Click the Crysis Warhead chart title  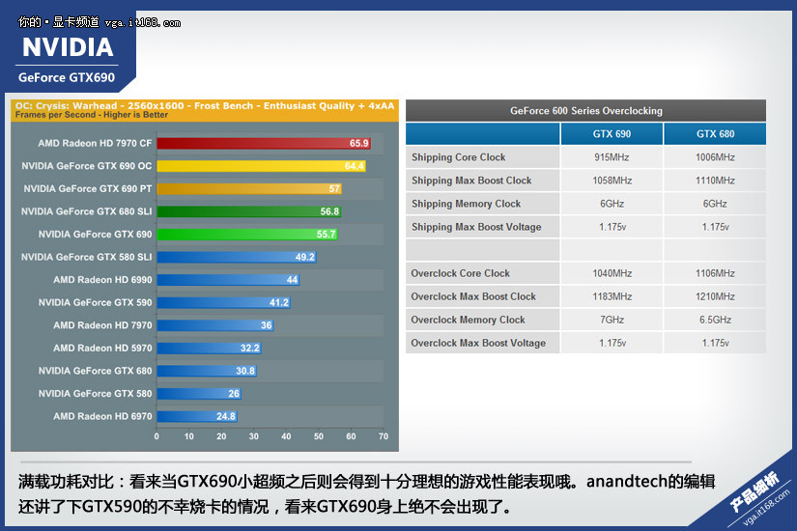click(x=205, y=105)
